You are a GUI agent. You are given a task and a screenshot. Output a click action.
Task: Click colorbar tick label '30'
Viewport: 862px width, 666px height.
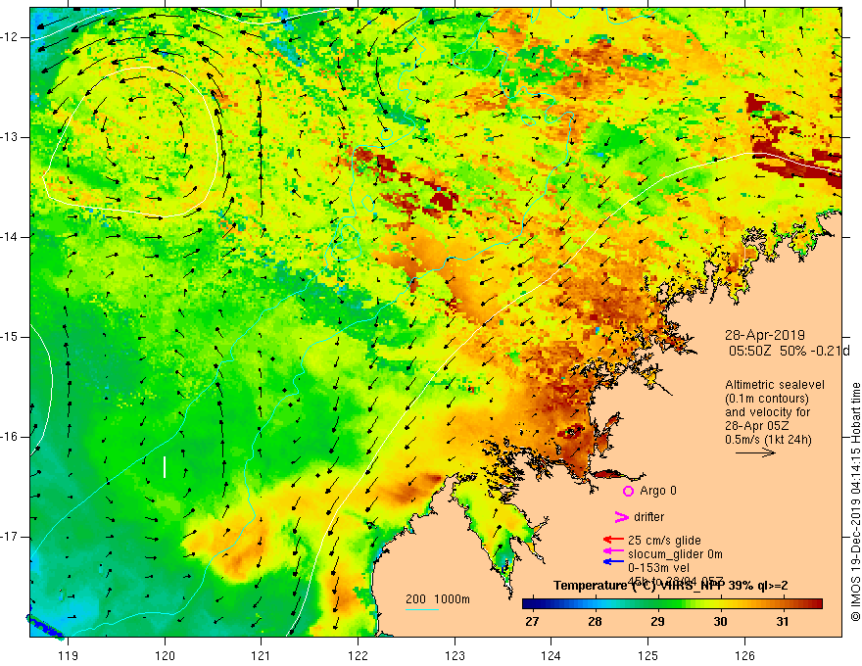point(720,622)
